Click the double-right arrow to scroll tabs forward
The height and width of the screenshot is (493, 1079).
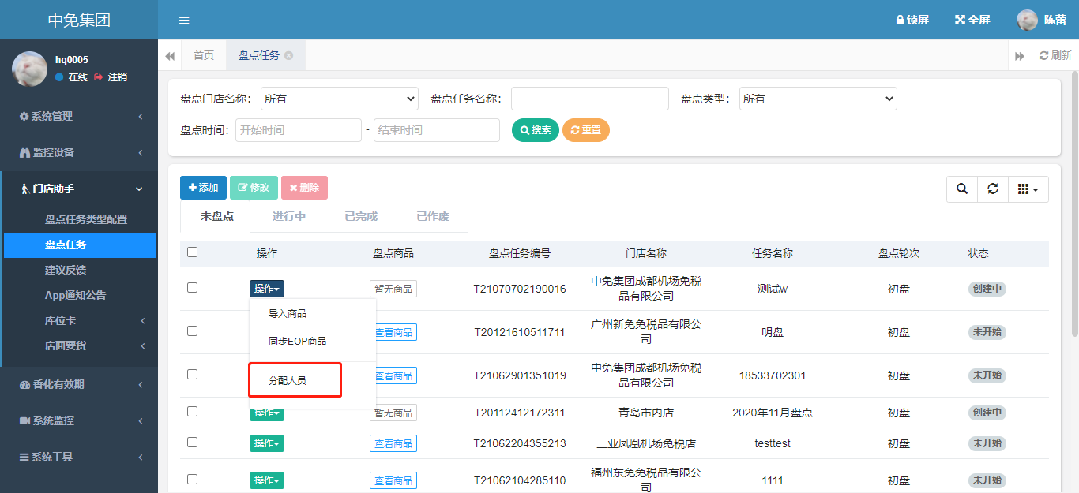(x=1020, y=56)
